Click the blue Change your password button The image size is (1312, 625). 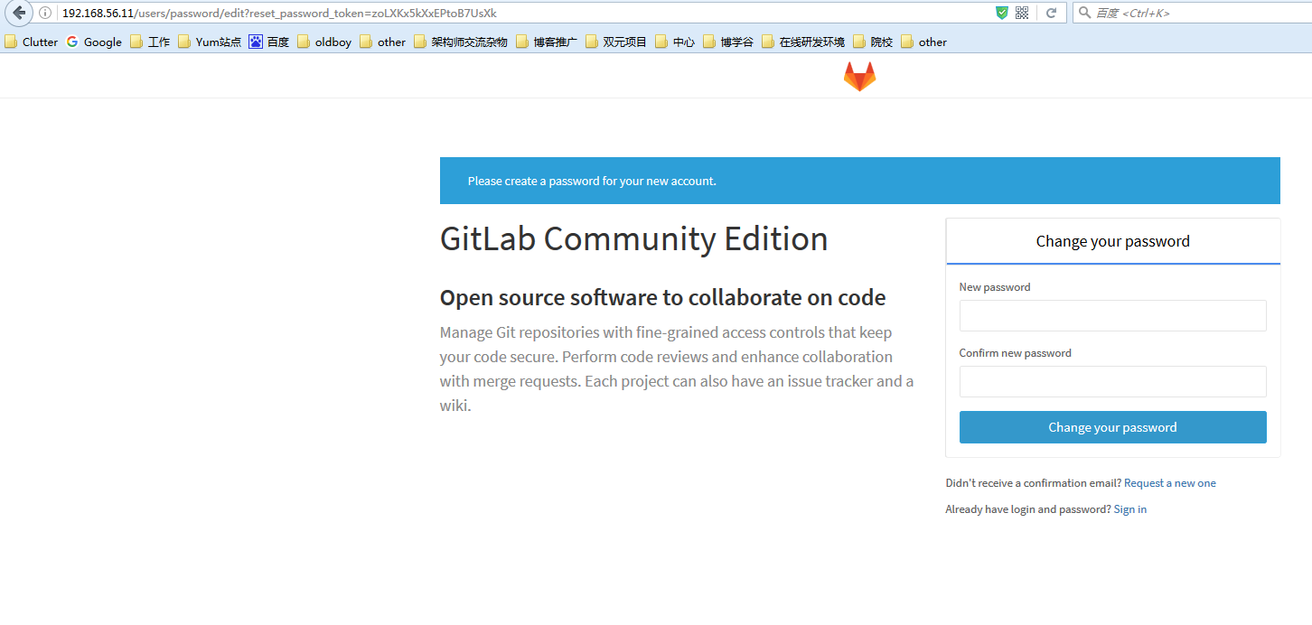1112,427
